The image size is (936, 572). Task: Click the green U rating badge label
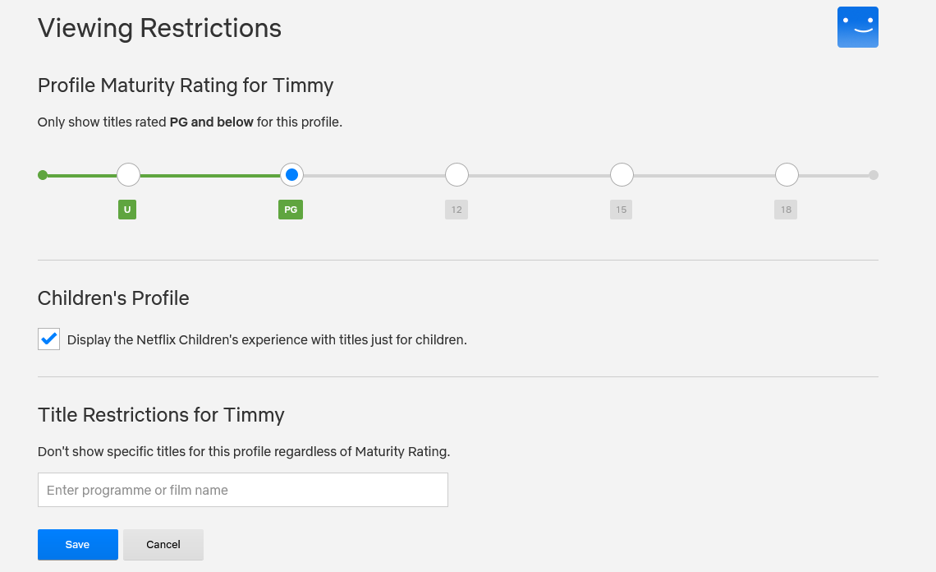point(127,210)
